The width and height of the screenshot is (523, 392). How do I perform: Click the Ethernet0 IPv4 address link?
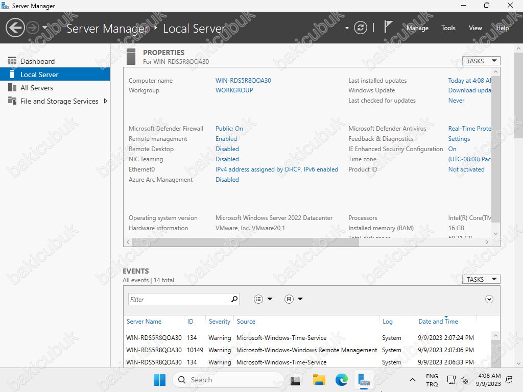[277, 169]
